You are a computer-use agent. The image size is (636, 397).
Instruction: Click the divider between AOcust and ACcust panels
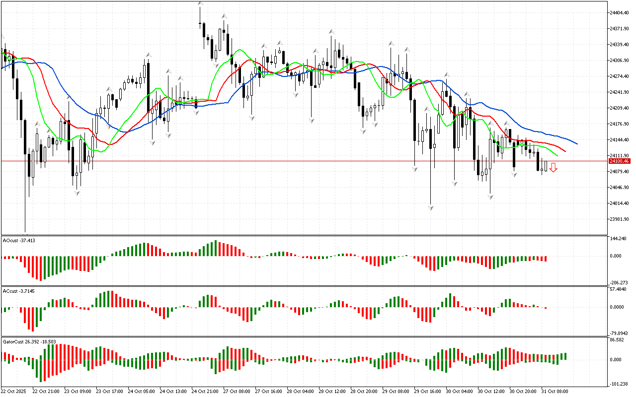click(303, 286)
